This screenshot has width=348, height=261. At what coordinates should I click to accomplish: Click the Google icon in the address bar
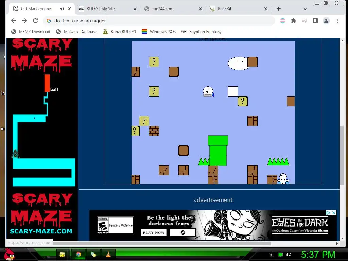coord(49,21)
